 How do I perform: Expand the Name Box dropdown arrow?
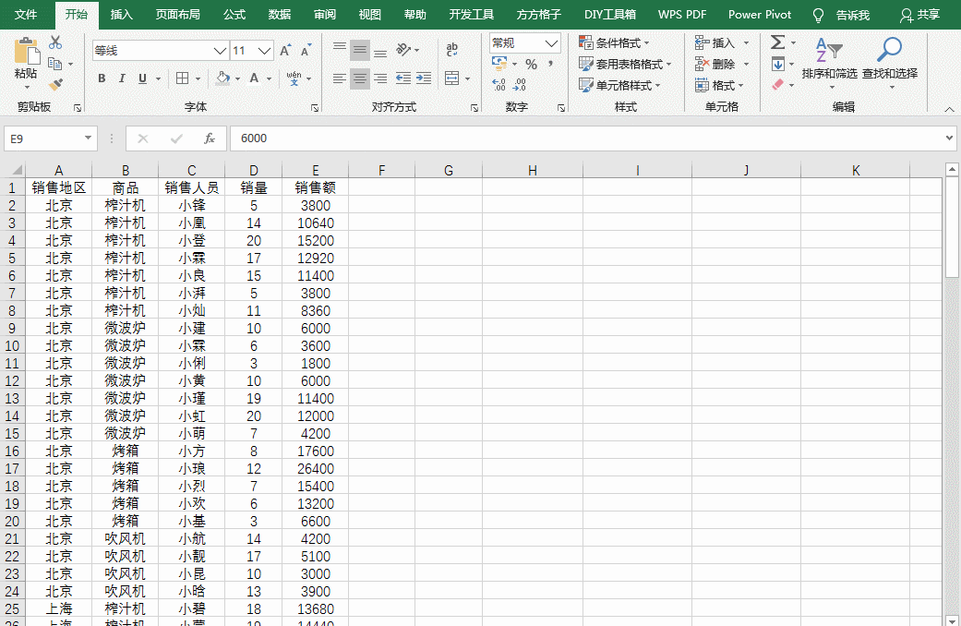click(x=88, y=138)
